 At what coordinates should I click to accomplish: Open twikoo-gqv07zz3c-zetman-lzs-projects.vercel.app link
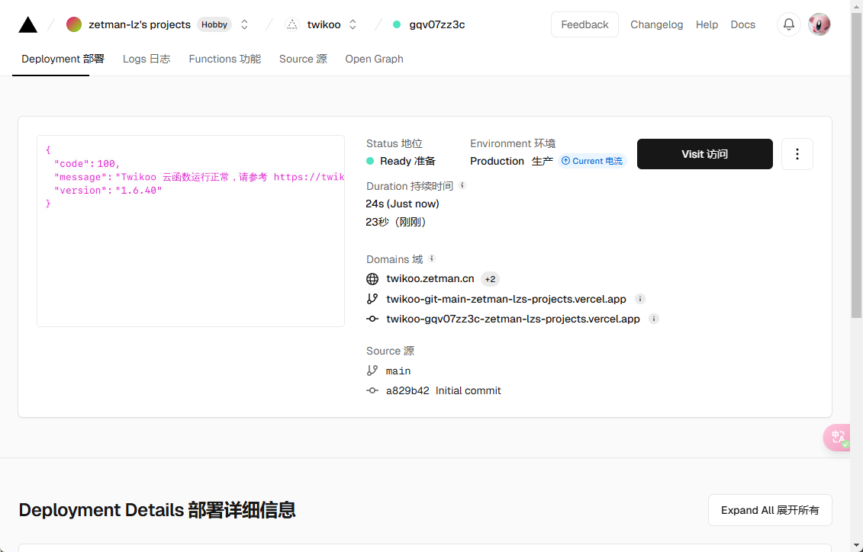coord(513,319)
